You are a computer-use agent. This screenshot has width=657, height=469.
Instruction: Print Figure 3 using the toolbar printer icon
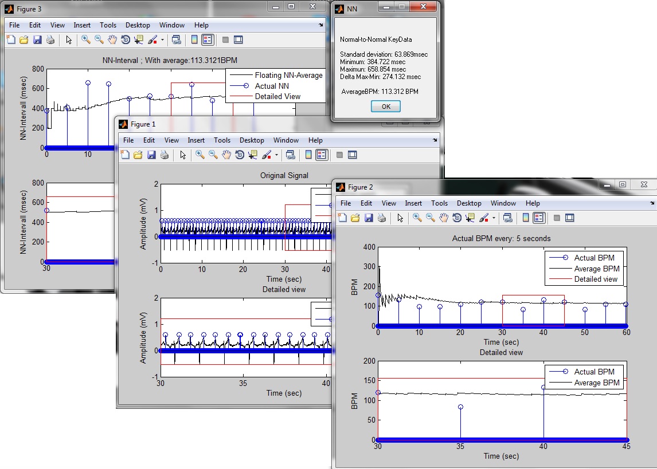coord(50,40)
